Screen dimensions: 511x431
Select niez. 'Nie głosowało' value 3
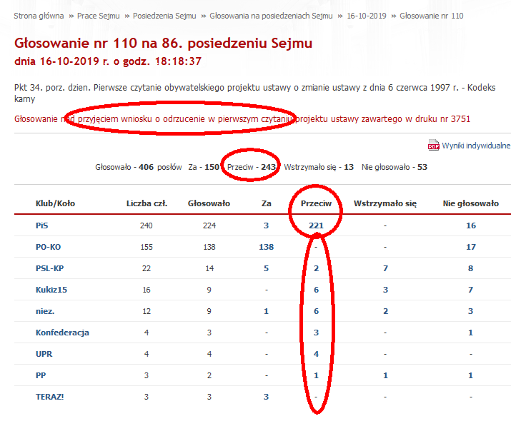(x=470, y=311)
